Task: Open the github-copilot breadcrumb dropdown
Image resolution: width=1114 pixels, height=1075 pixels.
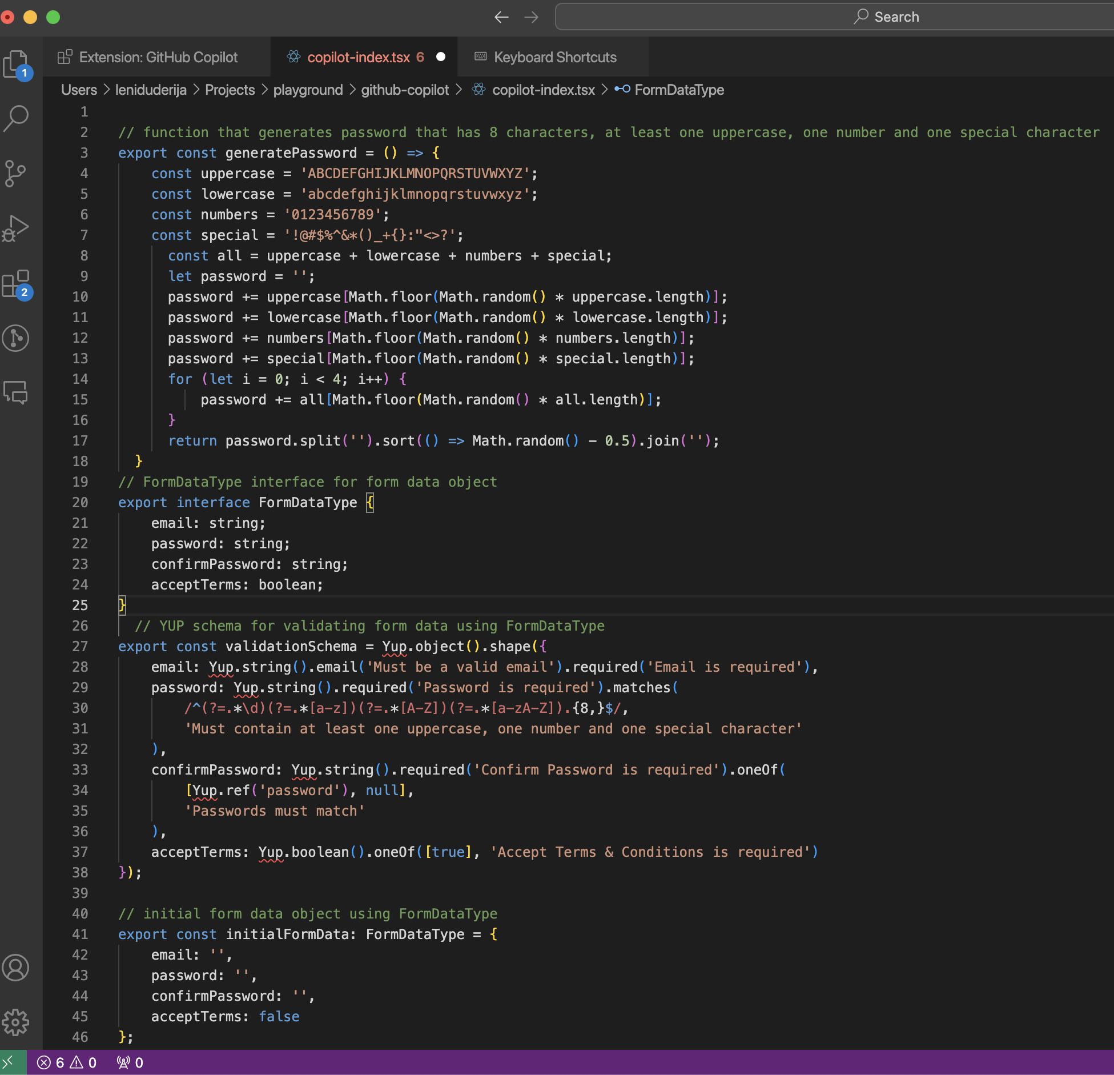Action: (404, 90)
